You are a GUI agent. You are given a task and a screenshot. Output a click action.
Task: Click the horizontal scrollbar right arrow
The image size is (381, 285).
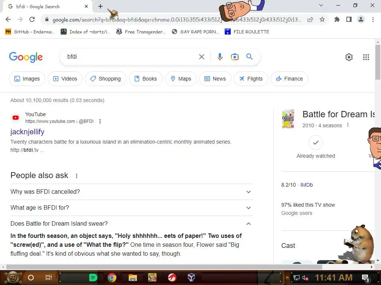372,267
